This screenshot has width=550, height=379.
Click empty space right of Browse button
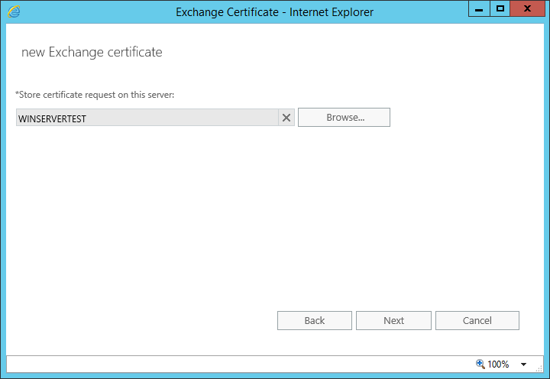click(x=458, y=118)
